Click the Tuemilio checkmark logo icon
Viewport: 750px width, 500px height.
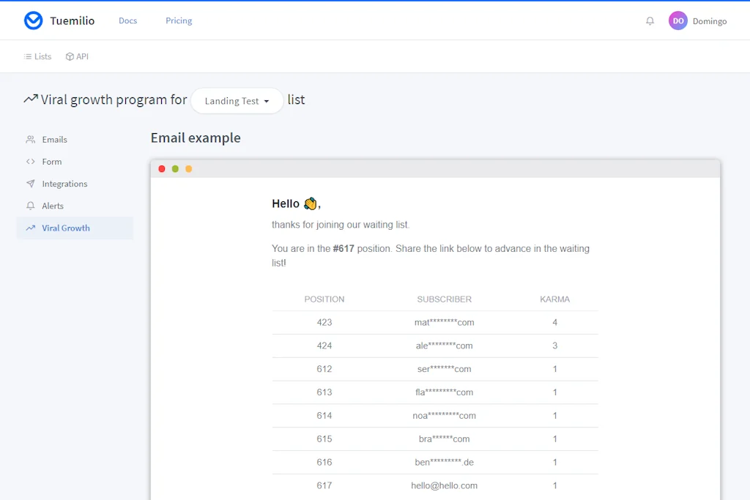[x=33, y=20]
